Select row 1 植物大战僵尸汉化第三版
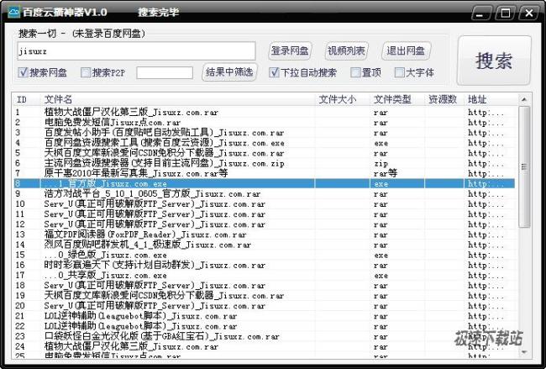The image size is (546, 369). click(264, 113)
